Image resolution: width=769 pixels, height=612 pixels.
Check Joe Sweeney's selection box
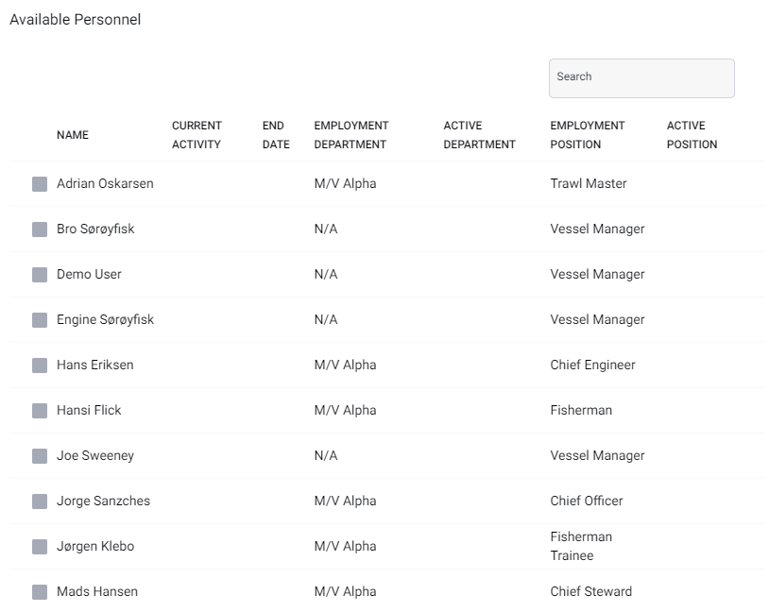[40, 456]
